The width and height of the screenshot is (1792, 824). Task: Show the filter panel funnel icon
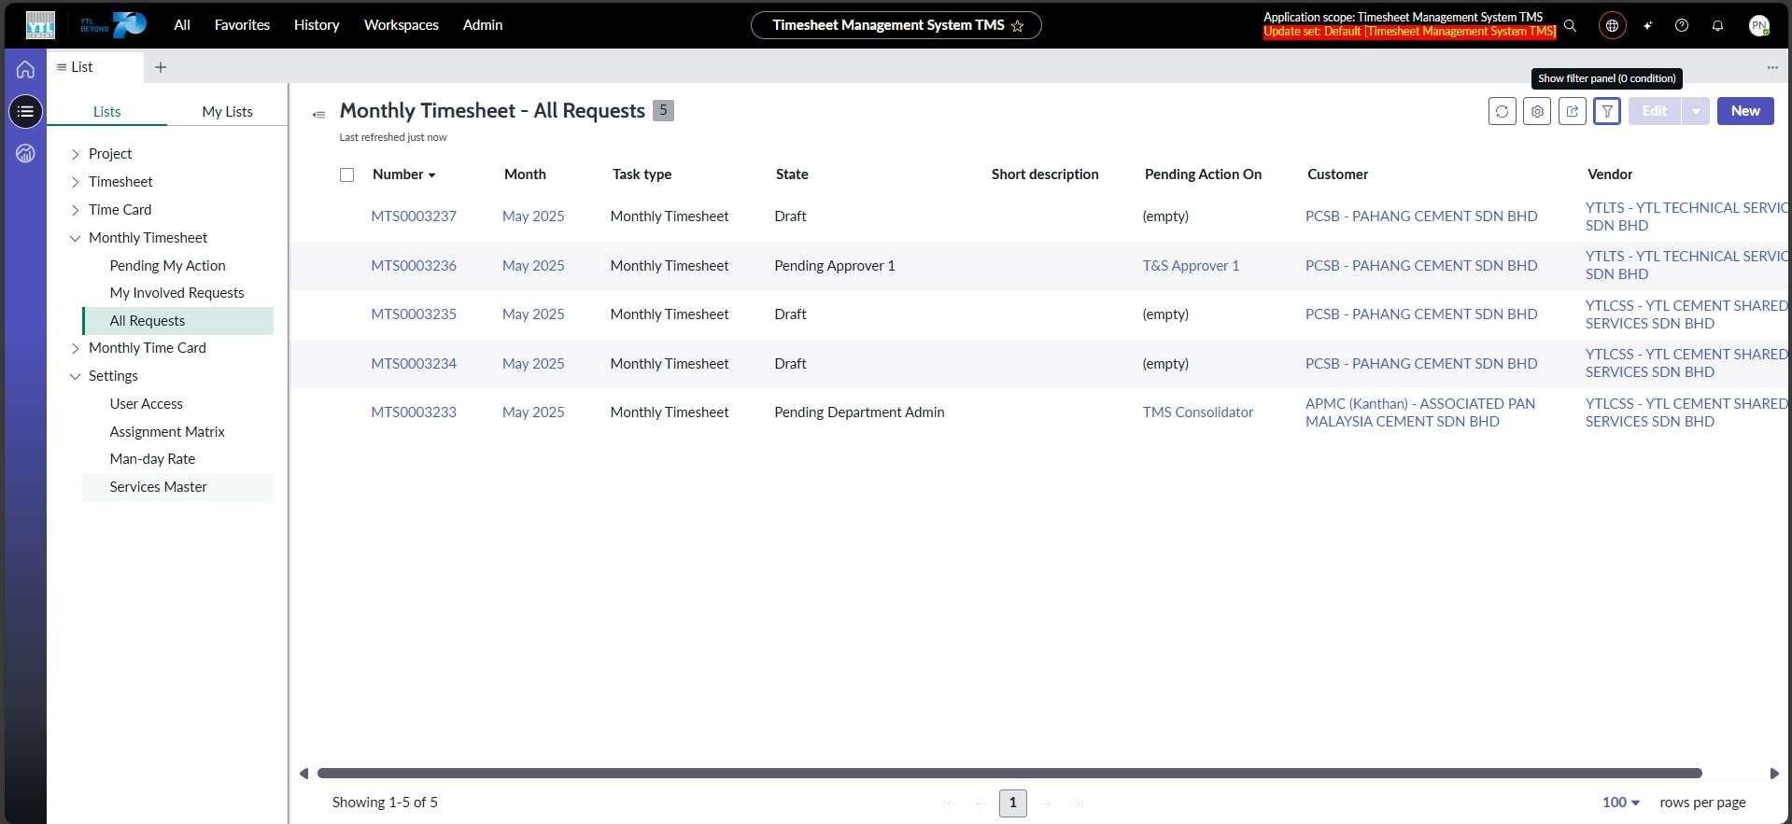coord(1607,111)
